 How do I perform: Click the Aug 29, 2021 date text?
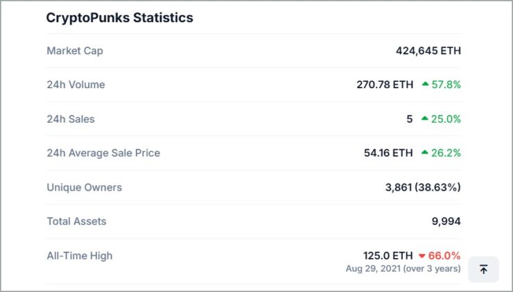pos(373,268)
